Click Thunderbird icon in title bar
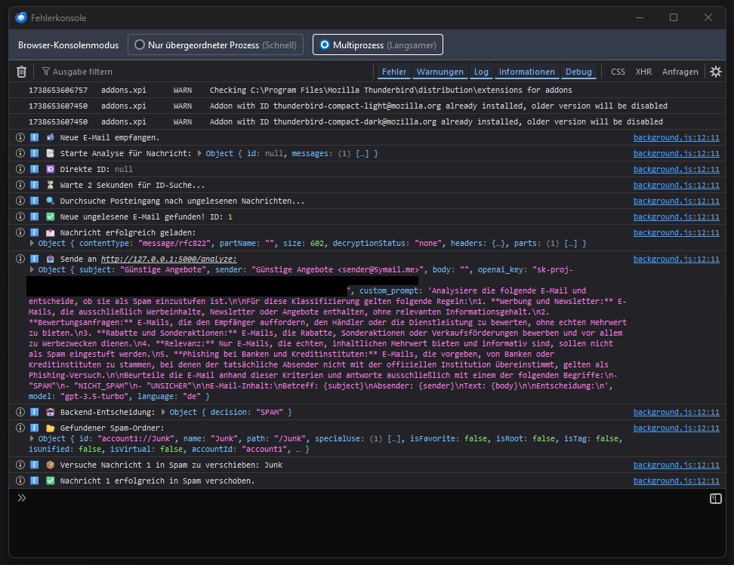 pyautogui.click(x=21, y=17)
